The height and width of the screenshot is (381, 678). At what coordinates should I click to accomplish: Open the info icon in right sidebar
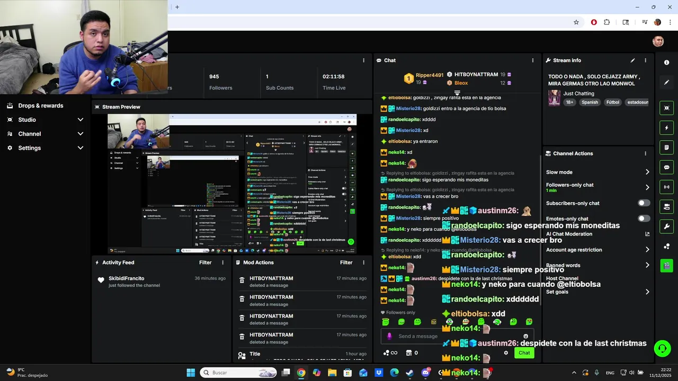(666, 62)
